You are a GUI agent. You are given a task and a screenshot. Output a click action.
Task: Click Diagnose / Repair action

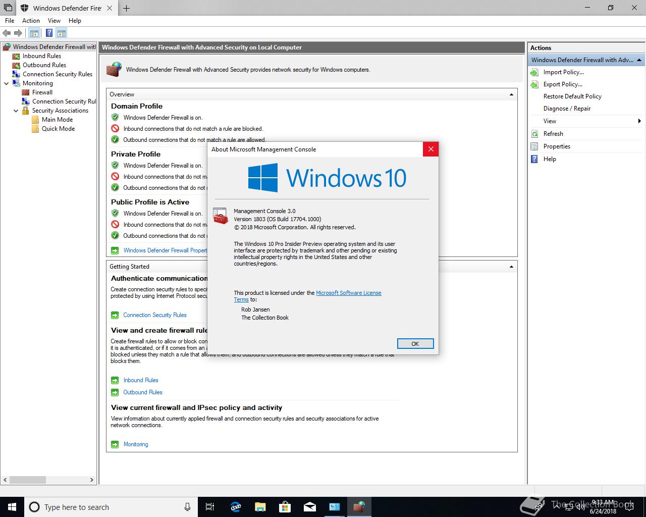(x=567, y=109)
